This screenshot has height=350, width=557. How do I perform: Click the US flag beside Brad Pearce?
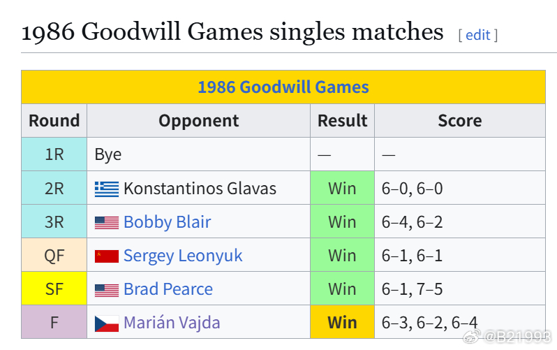(107, 290)
